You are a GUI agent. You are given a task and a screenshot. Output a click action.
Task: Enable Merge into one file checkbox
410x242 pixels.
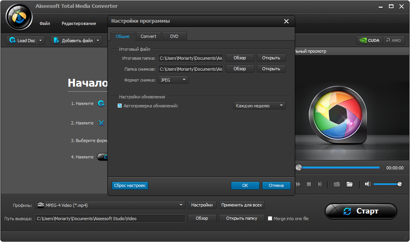coord(270,219)
